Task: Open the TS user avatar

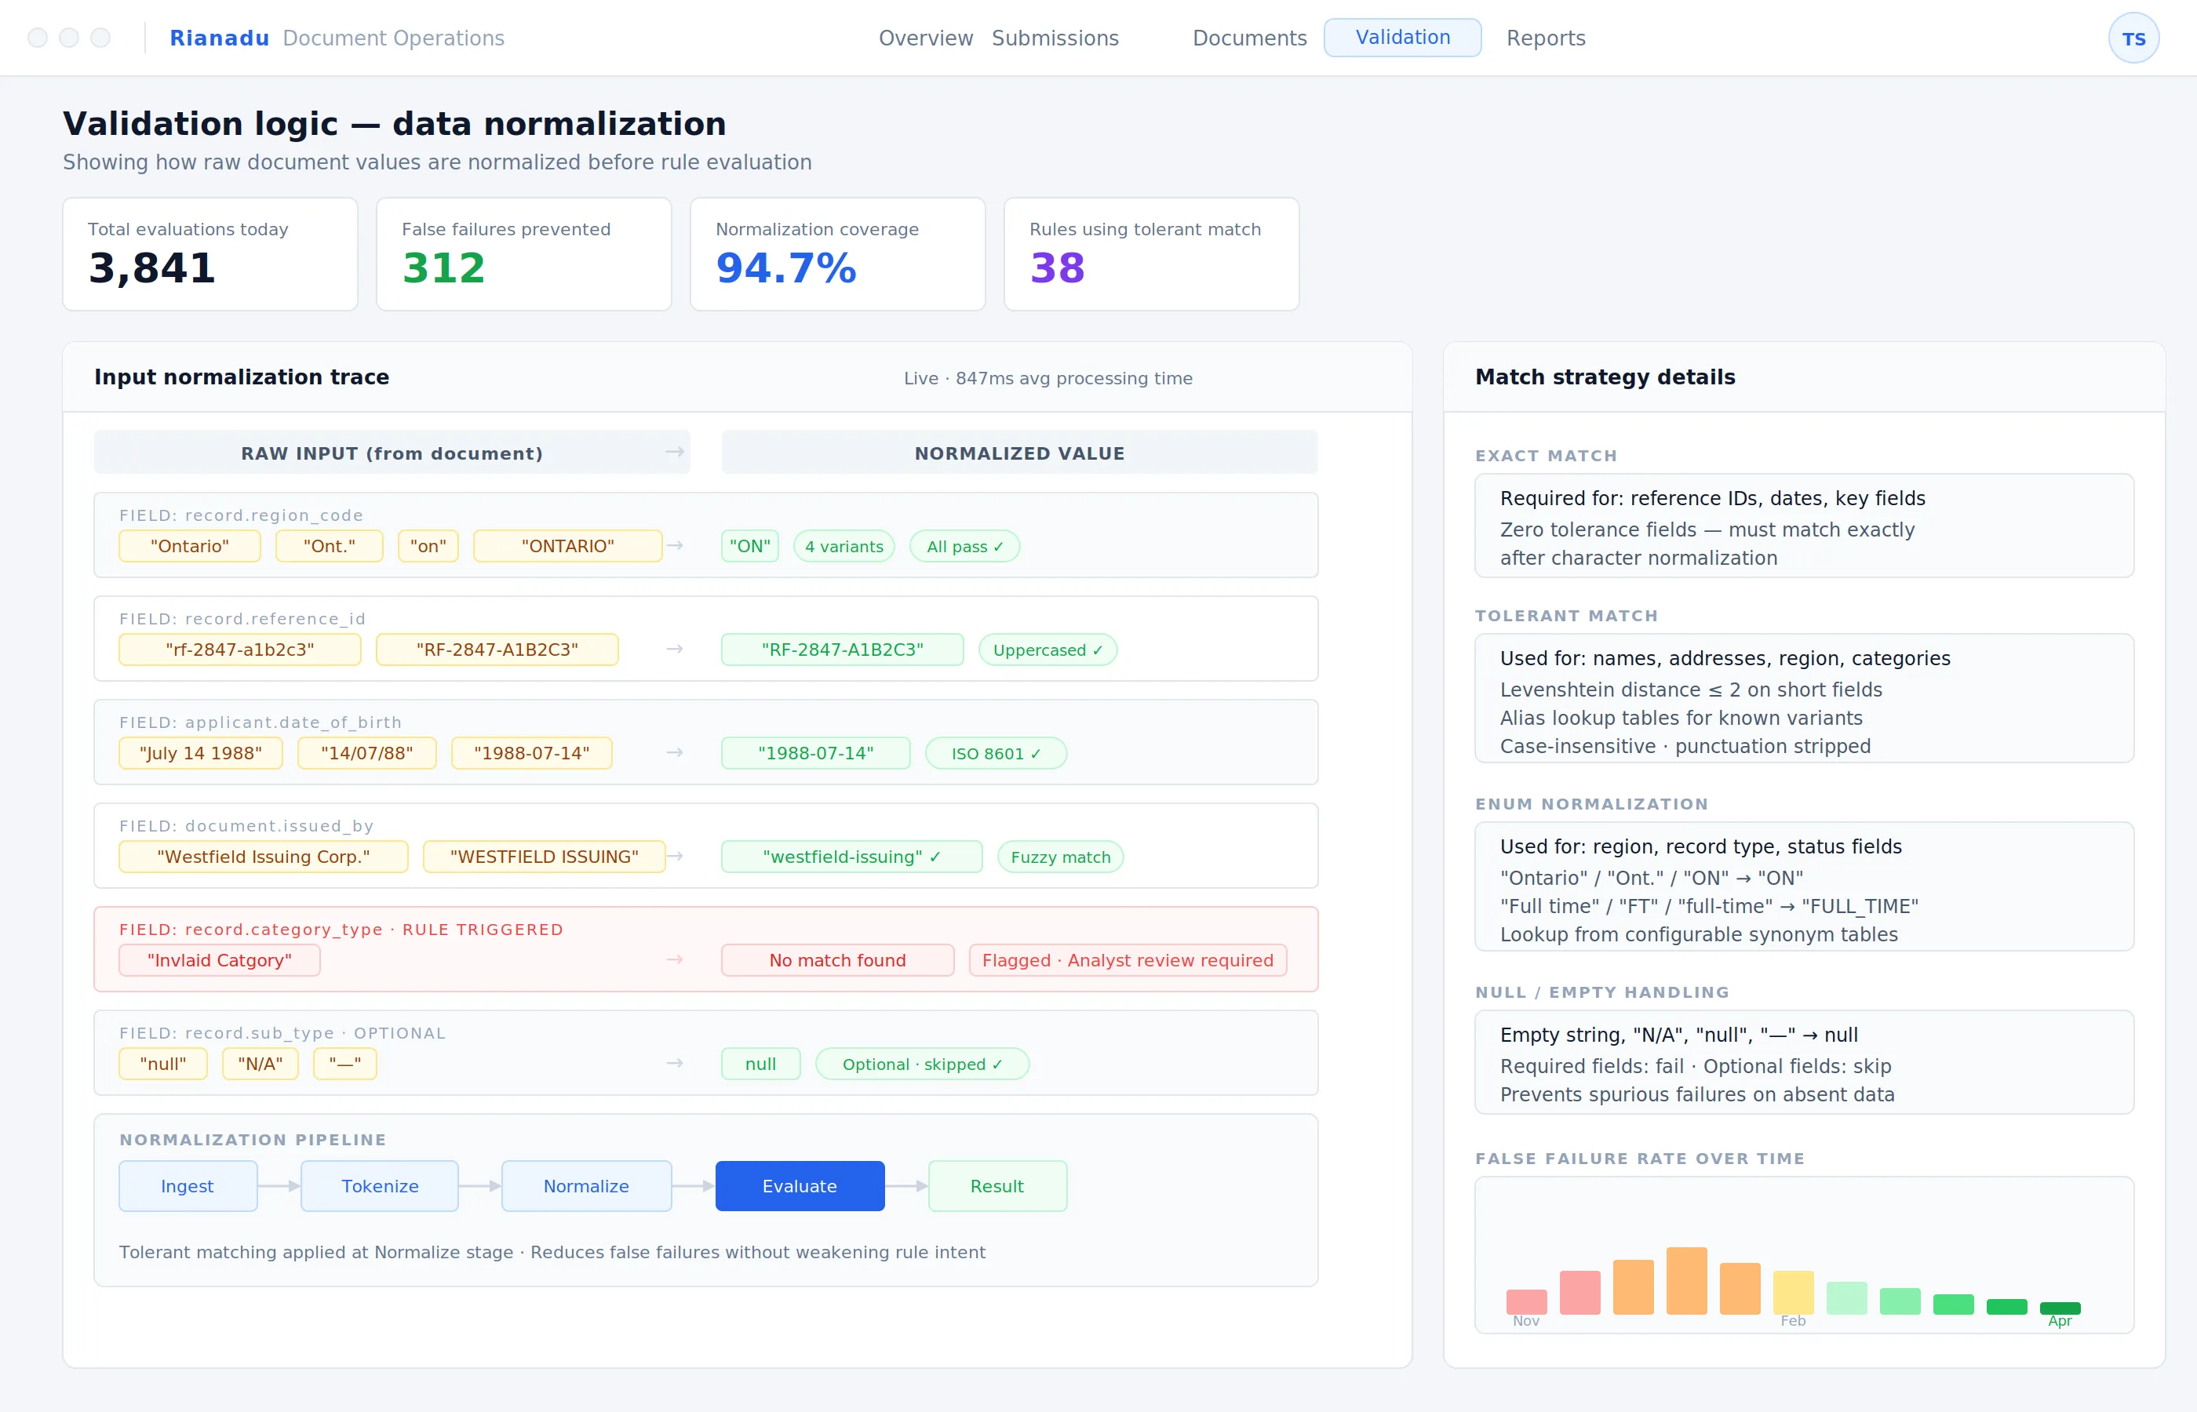Action: pyautogui.click(x=2133, y=38)
